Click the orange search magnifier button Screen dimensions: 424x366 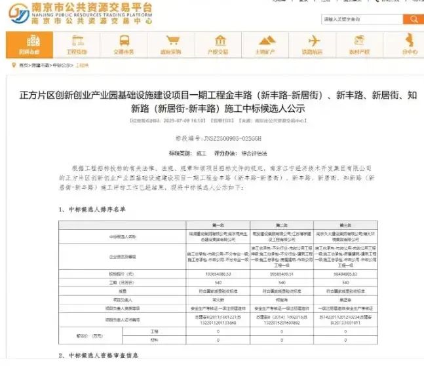[x=413, y=19]
